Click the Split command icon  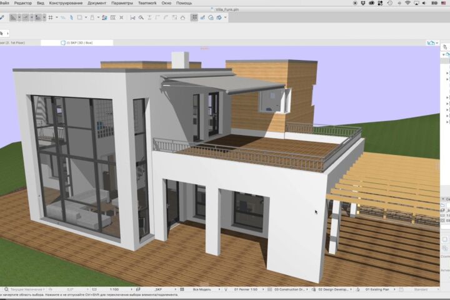[132, 17]
